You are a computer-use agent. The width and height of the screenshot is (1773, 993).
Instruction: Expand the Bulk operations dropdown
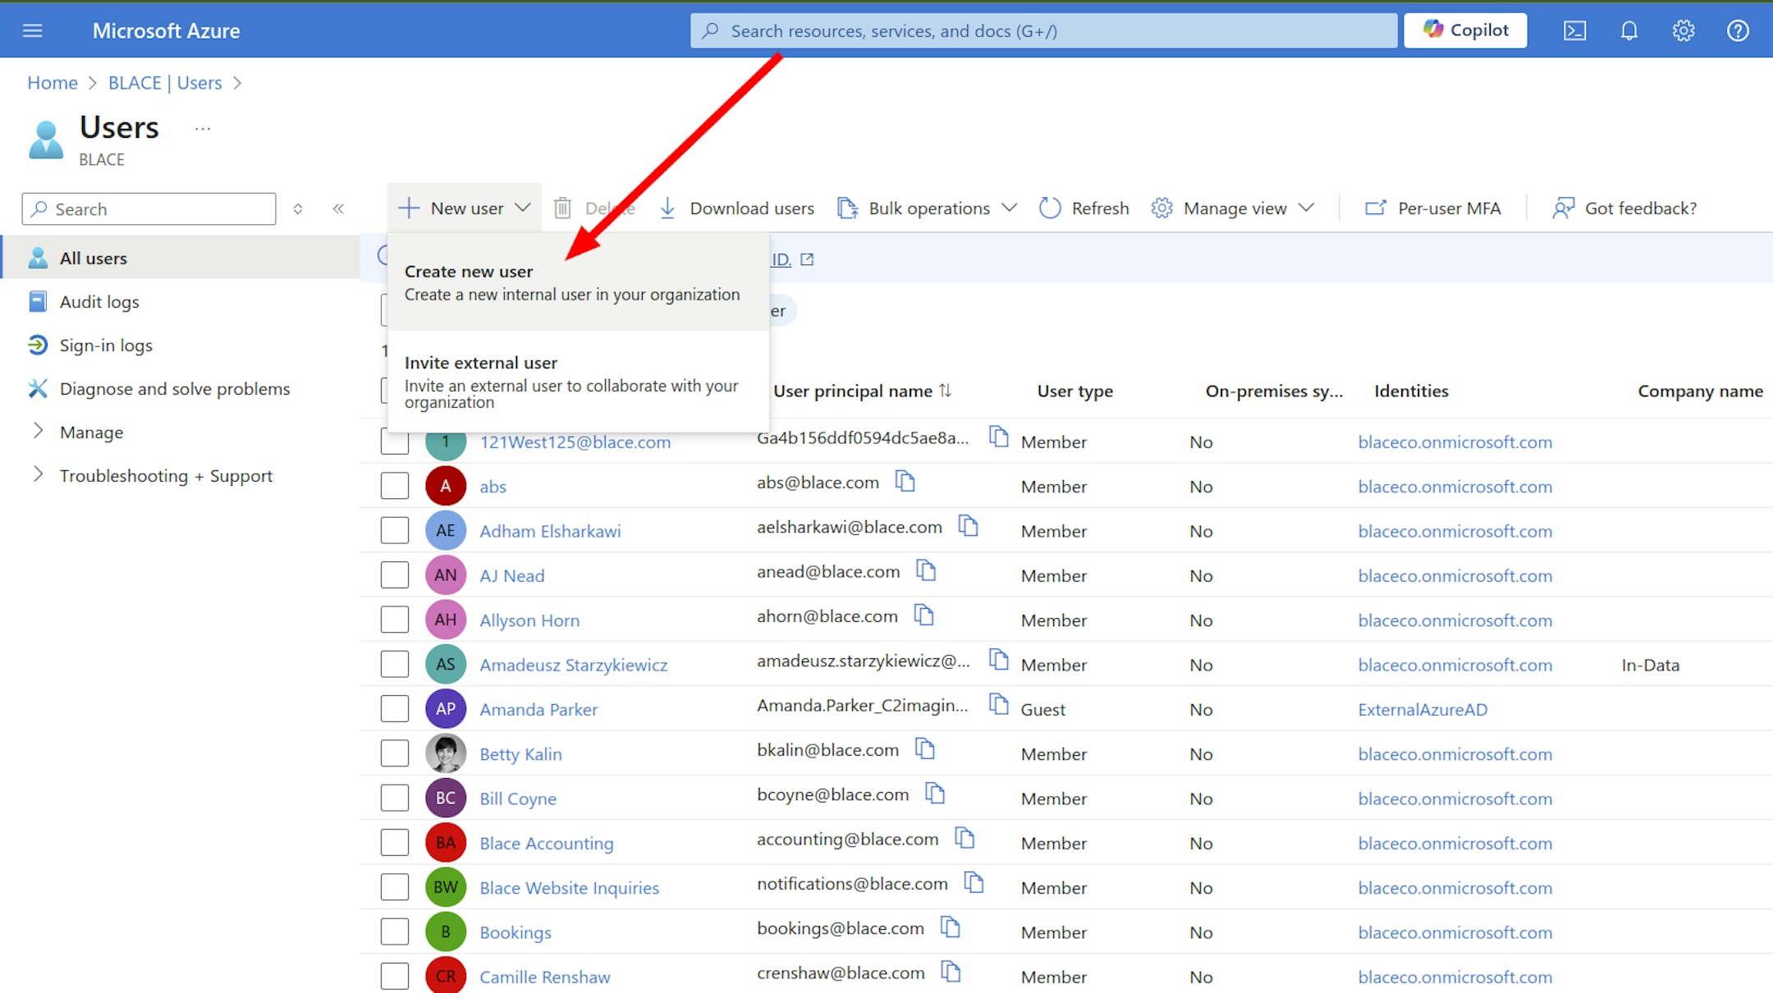tap(928, 208)
